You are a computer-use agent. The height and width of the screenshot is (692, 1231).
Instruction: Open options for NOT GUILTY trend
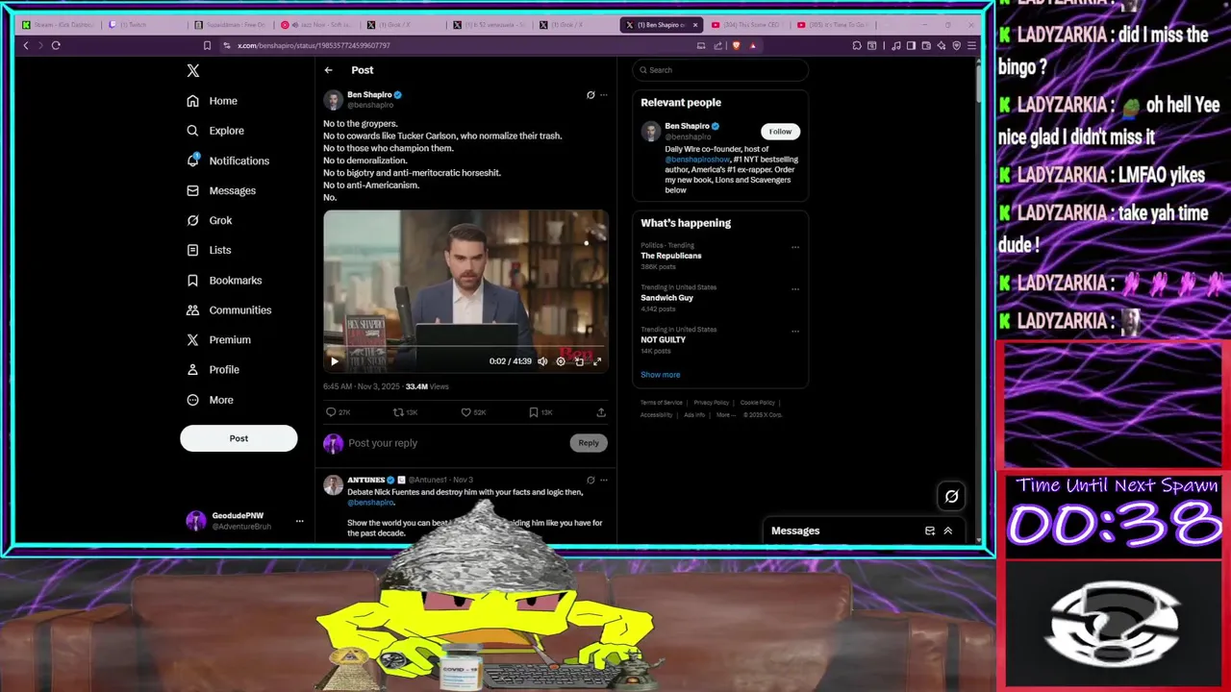pos(795,332)
